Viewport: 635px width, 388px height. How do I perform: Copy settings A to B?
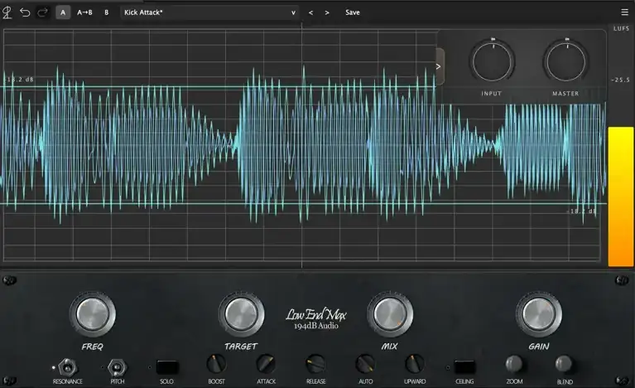tap(84, 12)
